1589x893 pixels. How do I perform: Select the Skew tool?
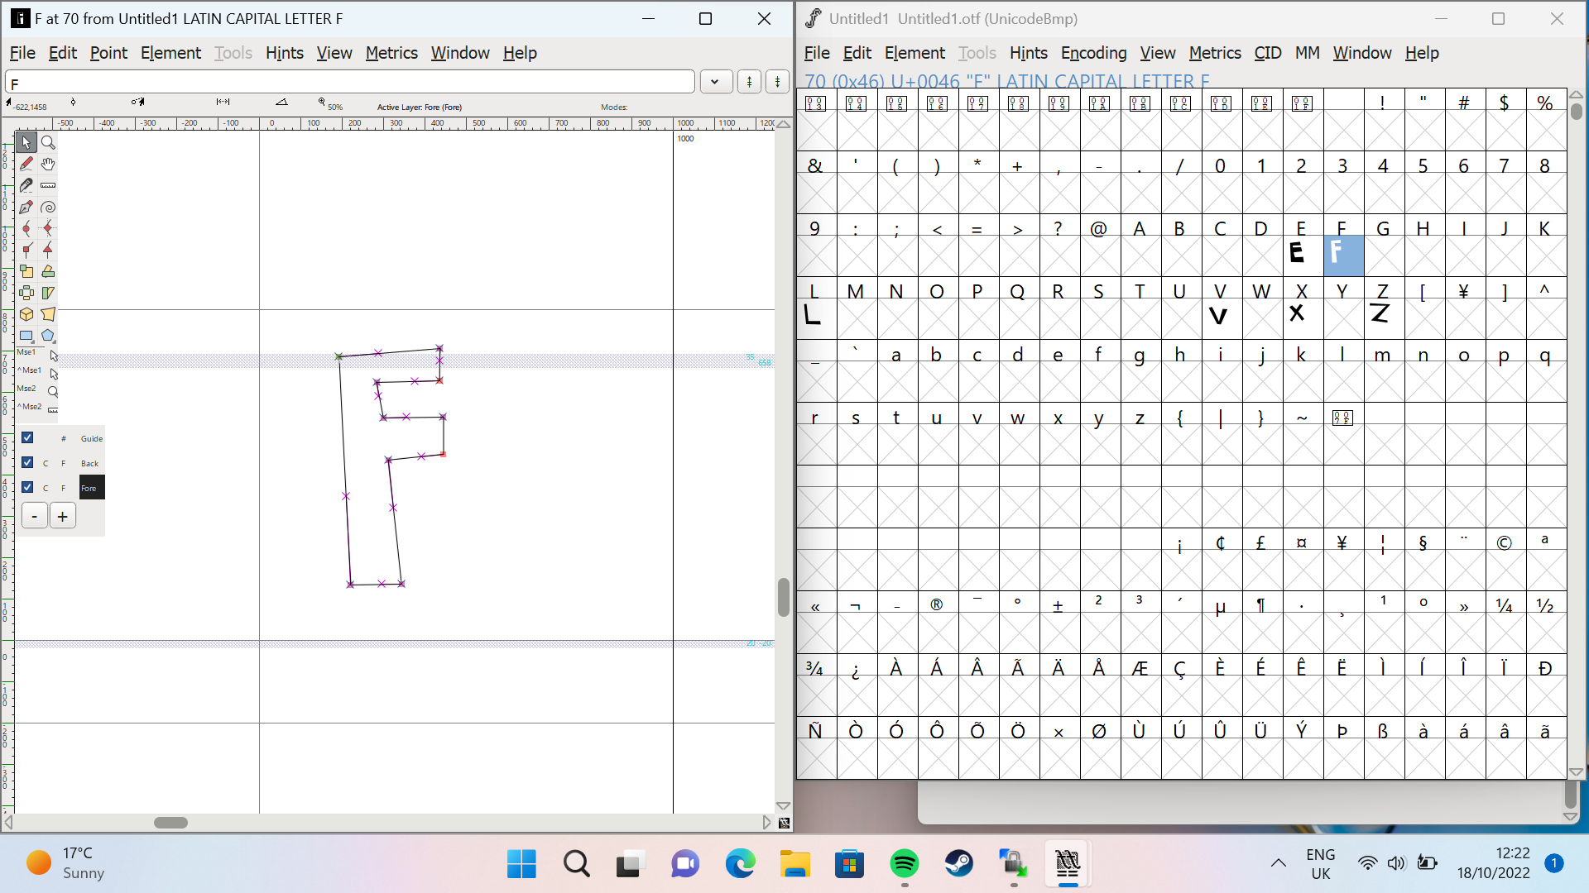[x=48, y=293]
